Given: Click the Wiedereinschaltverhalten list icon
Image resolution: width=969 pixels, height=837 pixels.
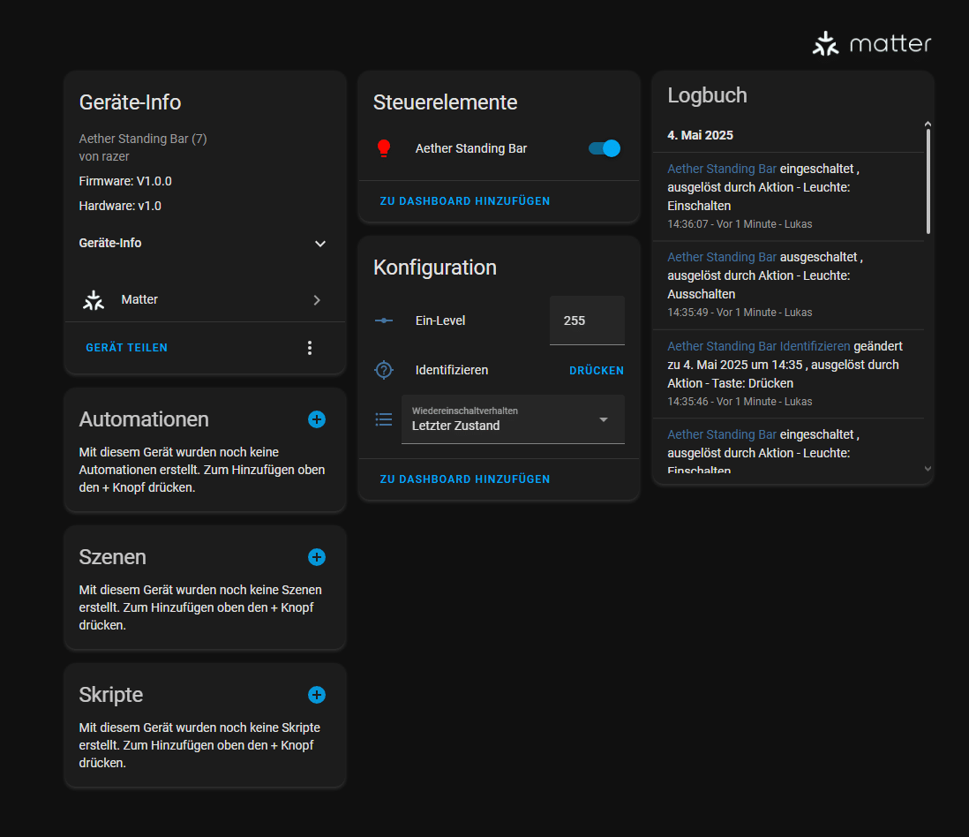Looking at the screenshot, I should (384, 419).
